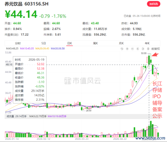167x142 pixels.
Task: Click the 最低 value 43.40
Action: tap(95, 23)
